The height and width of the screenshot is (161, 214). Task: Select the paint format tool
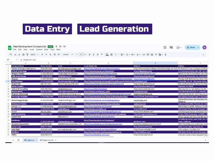[x=26, y=54]
